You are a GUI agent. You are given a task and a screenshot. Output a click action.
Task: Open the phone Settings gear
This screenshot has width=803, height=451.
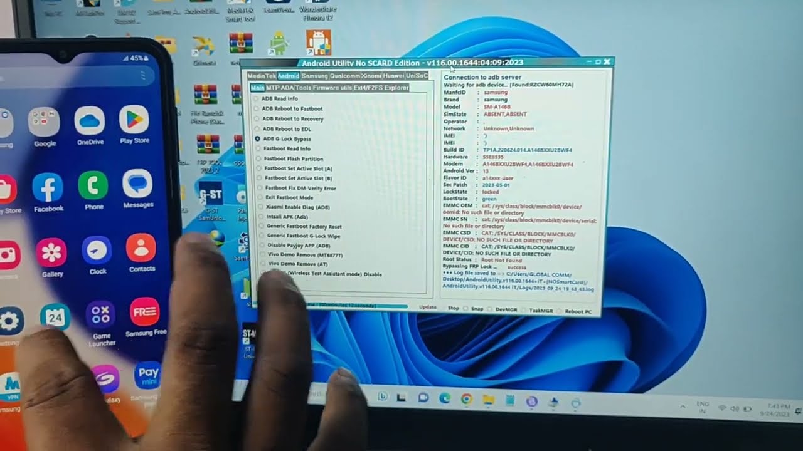coord(9,321)
